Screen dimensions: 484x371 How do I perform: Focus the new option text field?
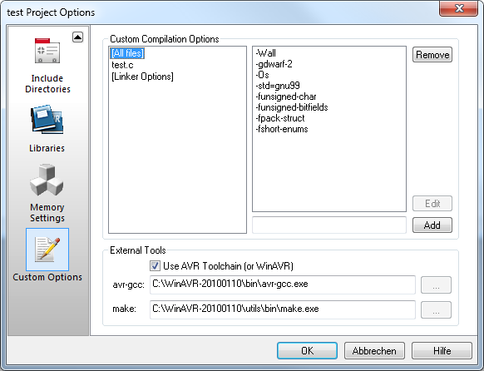click(329, 225)
